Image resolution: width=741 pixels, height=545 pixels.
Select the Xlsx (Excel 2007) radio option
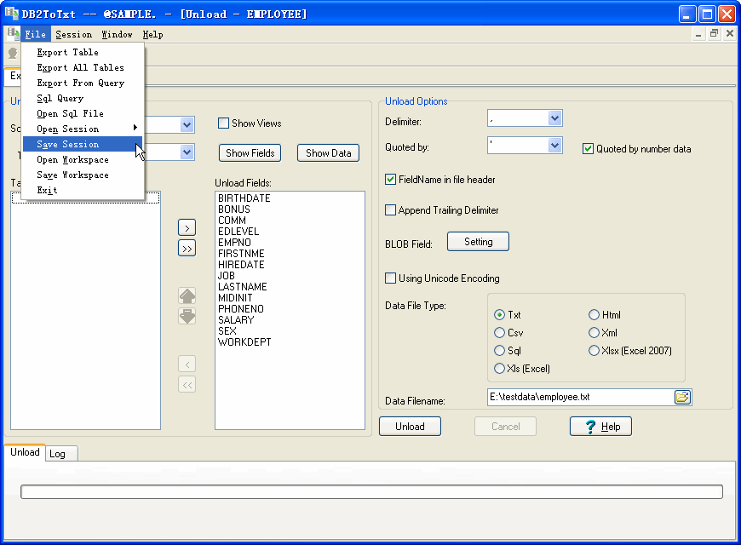point(594,351)
